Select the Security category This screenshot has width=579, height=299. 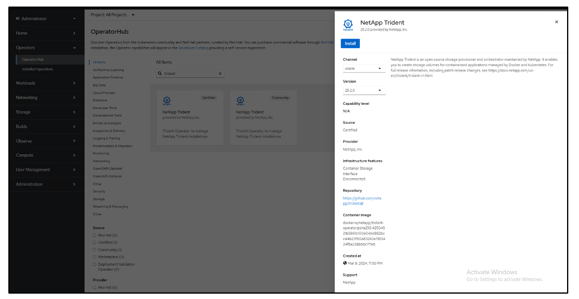99,191
